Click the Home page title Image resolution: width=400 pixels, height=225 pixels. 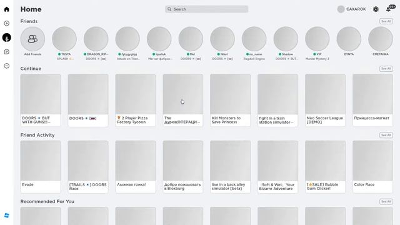pos(31,9)
